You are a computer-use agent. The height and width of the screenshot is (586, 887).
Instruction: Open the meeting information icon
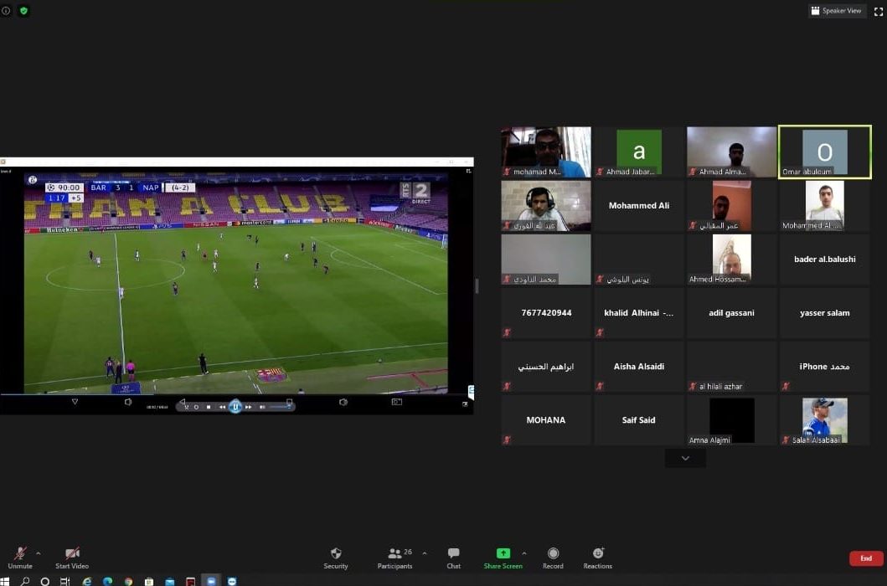[6, 11]
